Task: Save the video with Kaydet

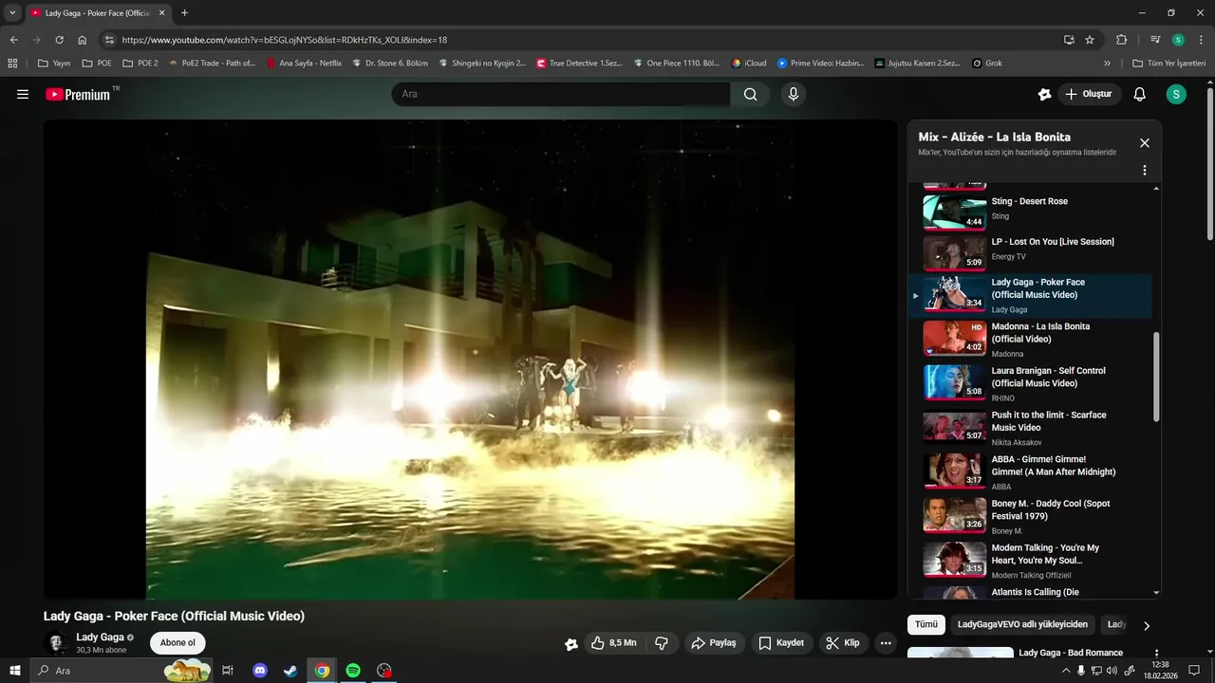Action: point(781,643)
